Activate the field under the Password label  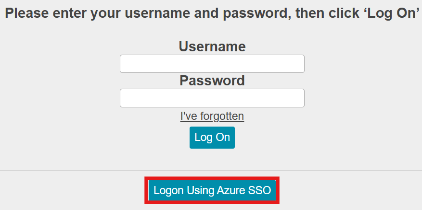(212, 98)
